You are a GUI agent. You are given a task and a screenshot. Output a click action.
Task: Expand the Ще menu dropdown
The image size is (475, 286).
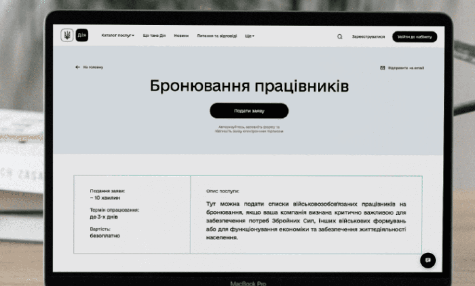[x=249, y=36]
